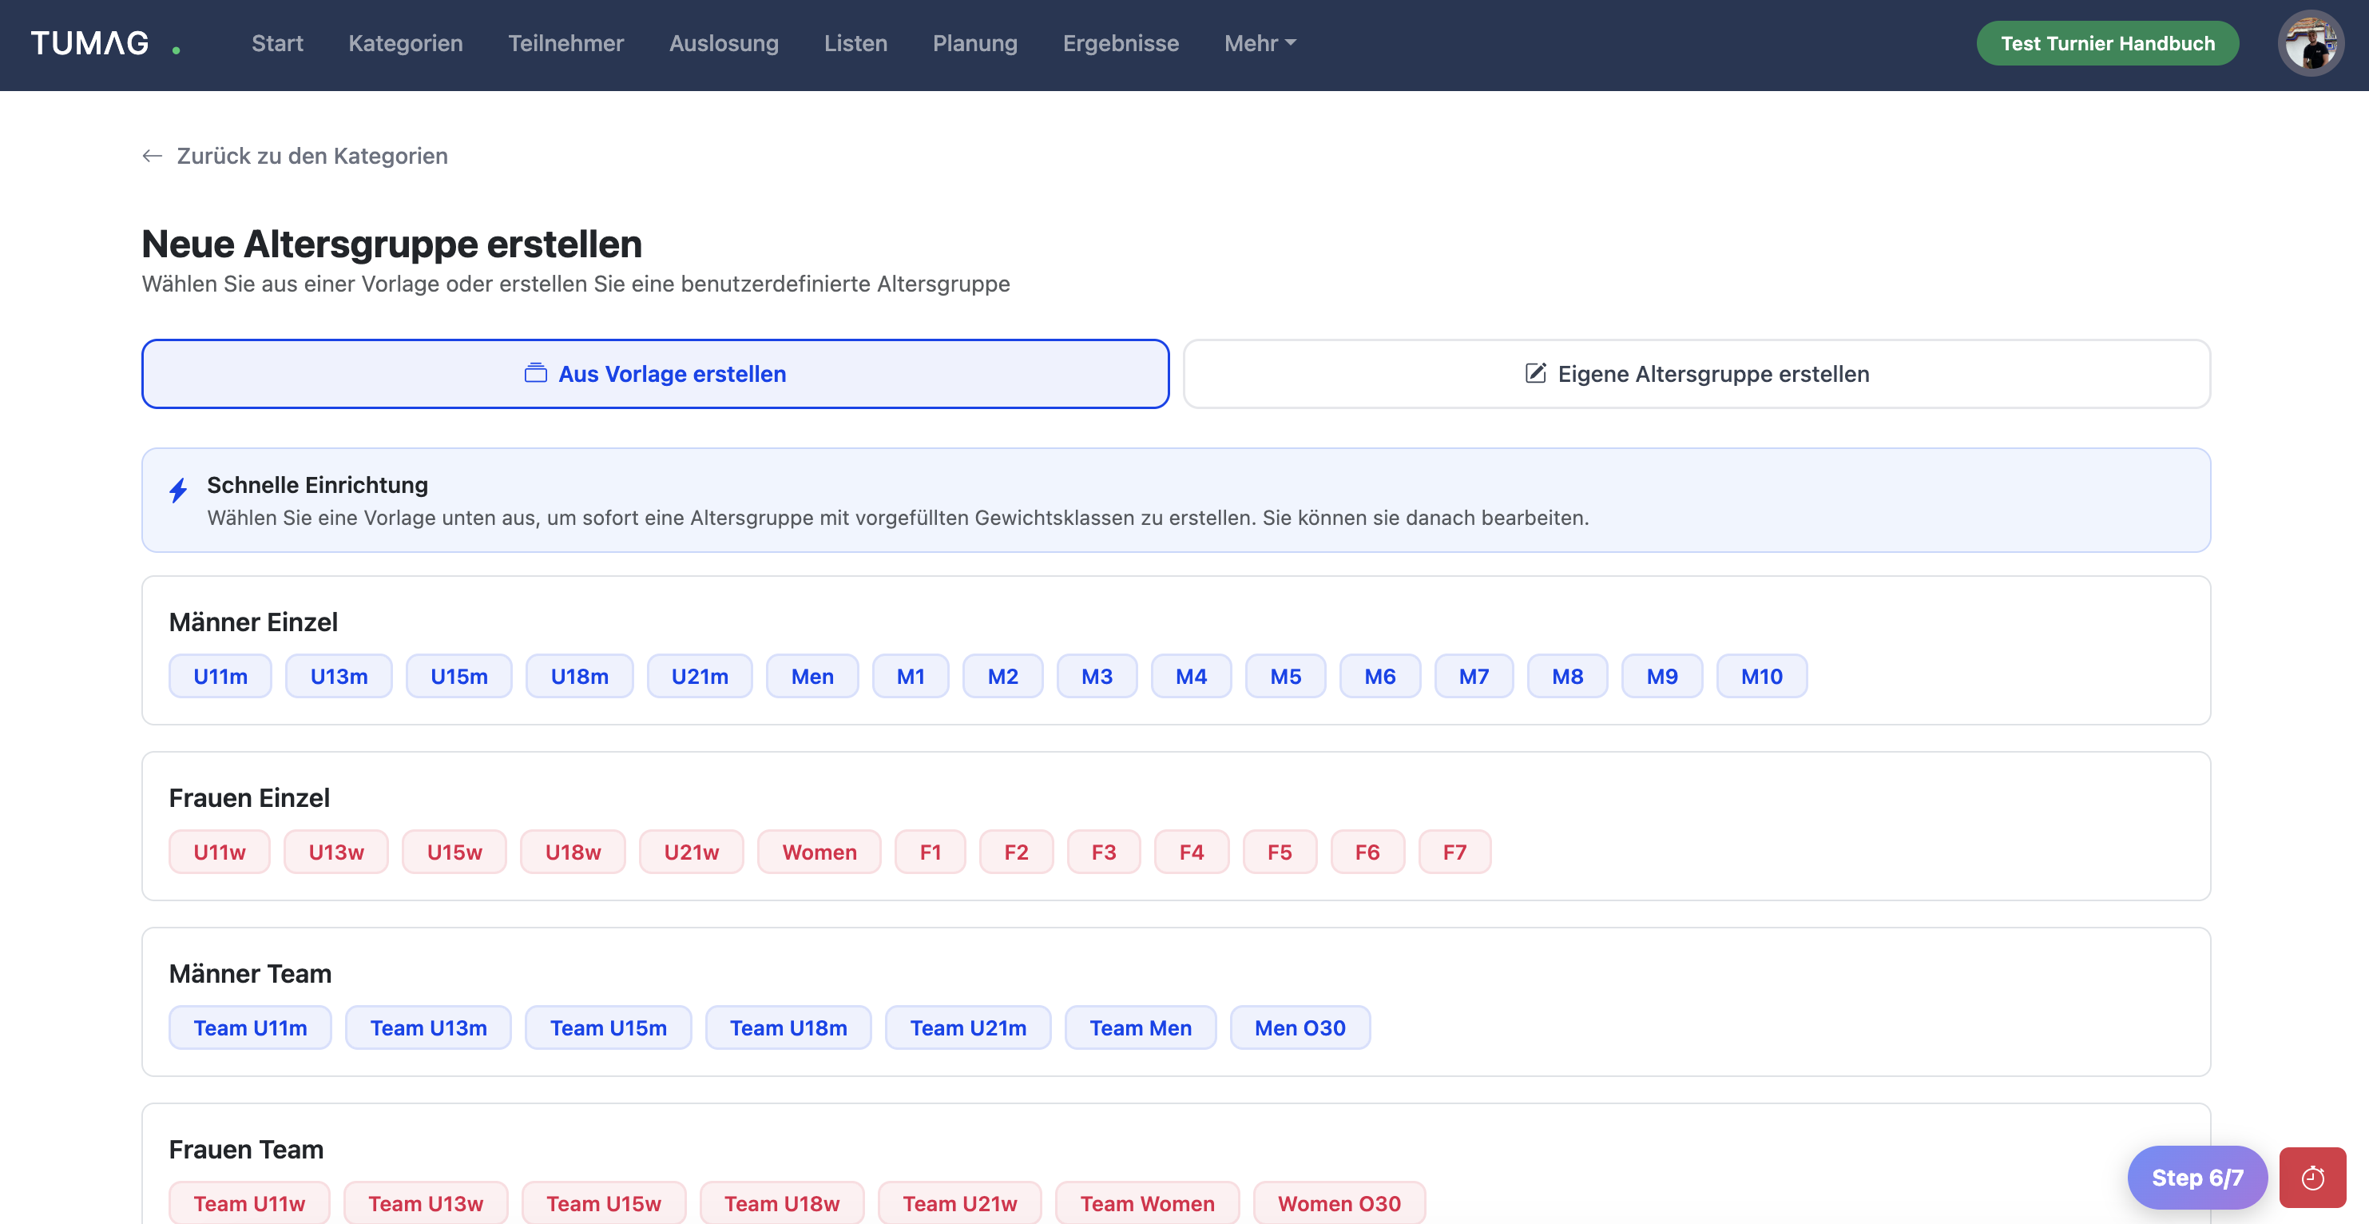Open the Listen navigation item
The width and height of the screenshot is (2369, 1224).
855,43
